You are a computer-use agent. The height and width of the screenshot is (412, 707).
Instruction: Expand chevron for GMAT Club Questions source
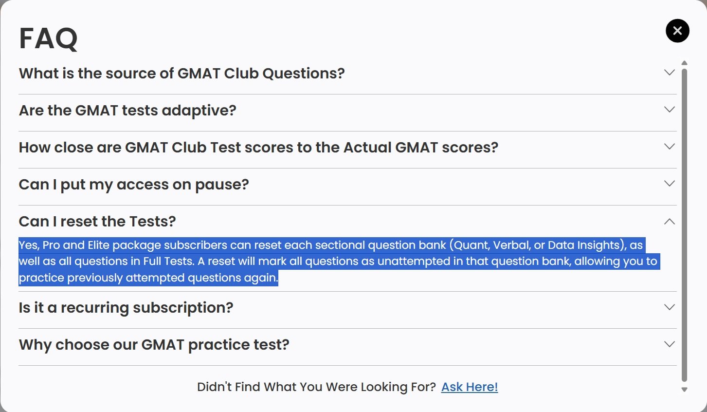670,73
